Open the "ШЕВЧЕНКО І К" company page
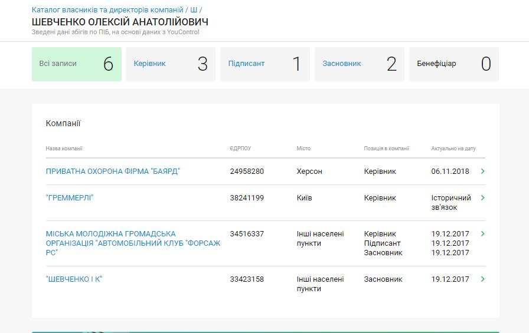529x333 pixels. [x=74, y=279]
